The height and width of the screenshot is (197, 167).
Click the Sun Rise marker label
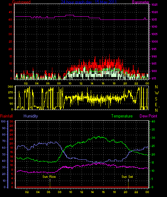tap(49, 177)
